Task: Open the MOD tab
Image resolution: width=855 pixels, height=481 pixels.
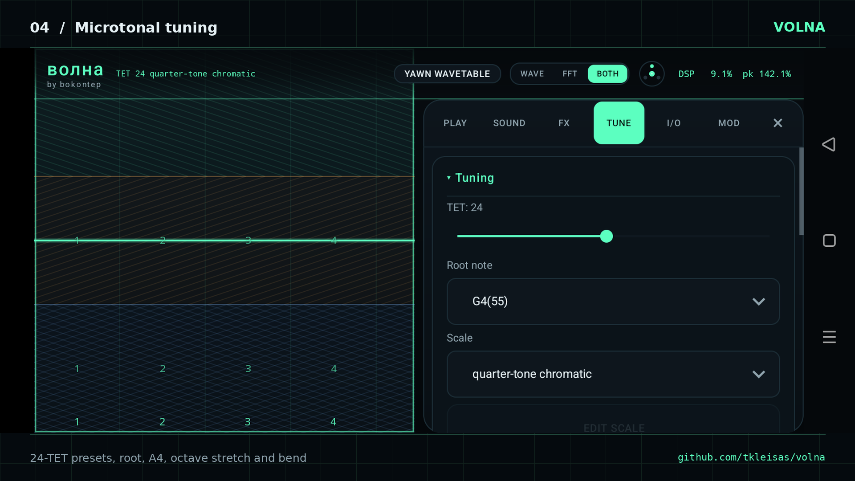Action: [729, 123]
